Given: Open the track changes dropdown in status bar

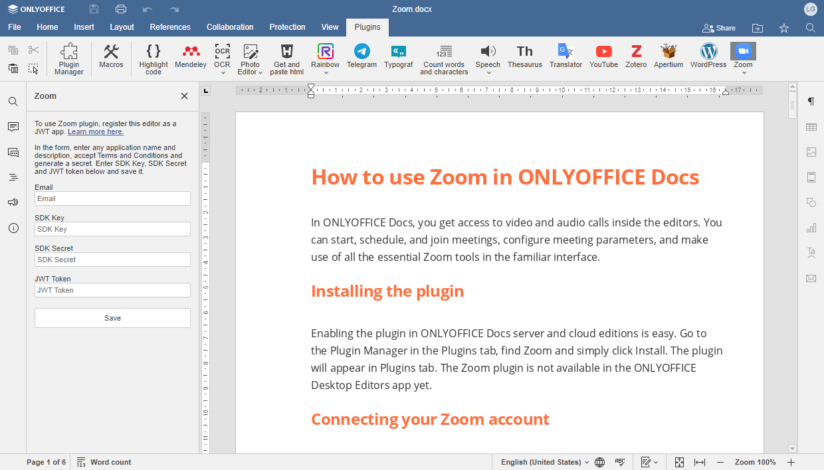Looking at the screenshot, I should pos(649,462).
